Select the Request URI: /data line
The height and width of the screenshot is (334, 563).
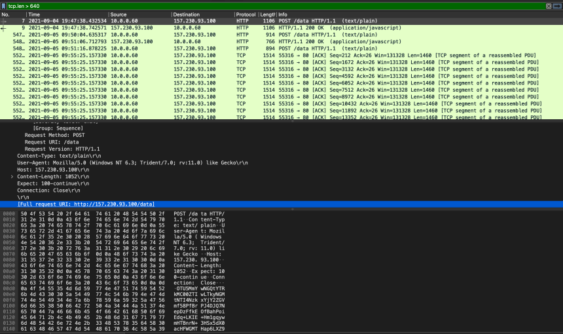coord(52,142)
